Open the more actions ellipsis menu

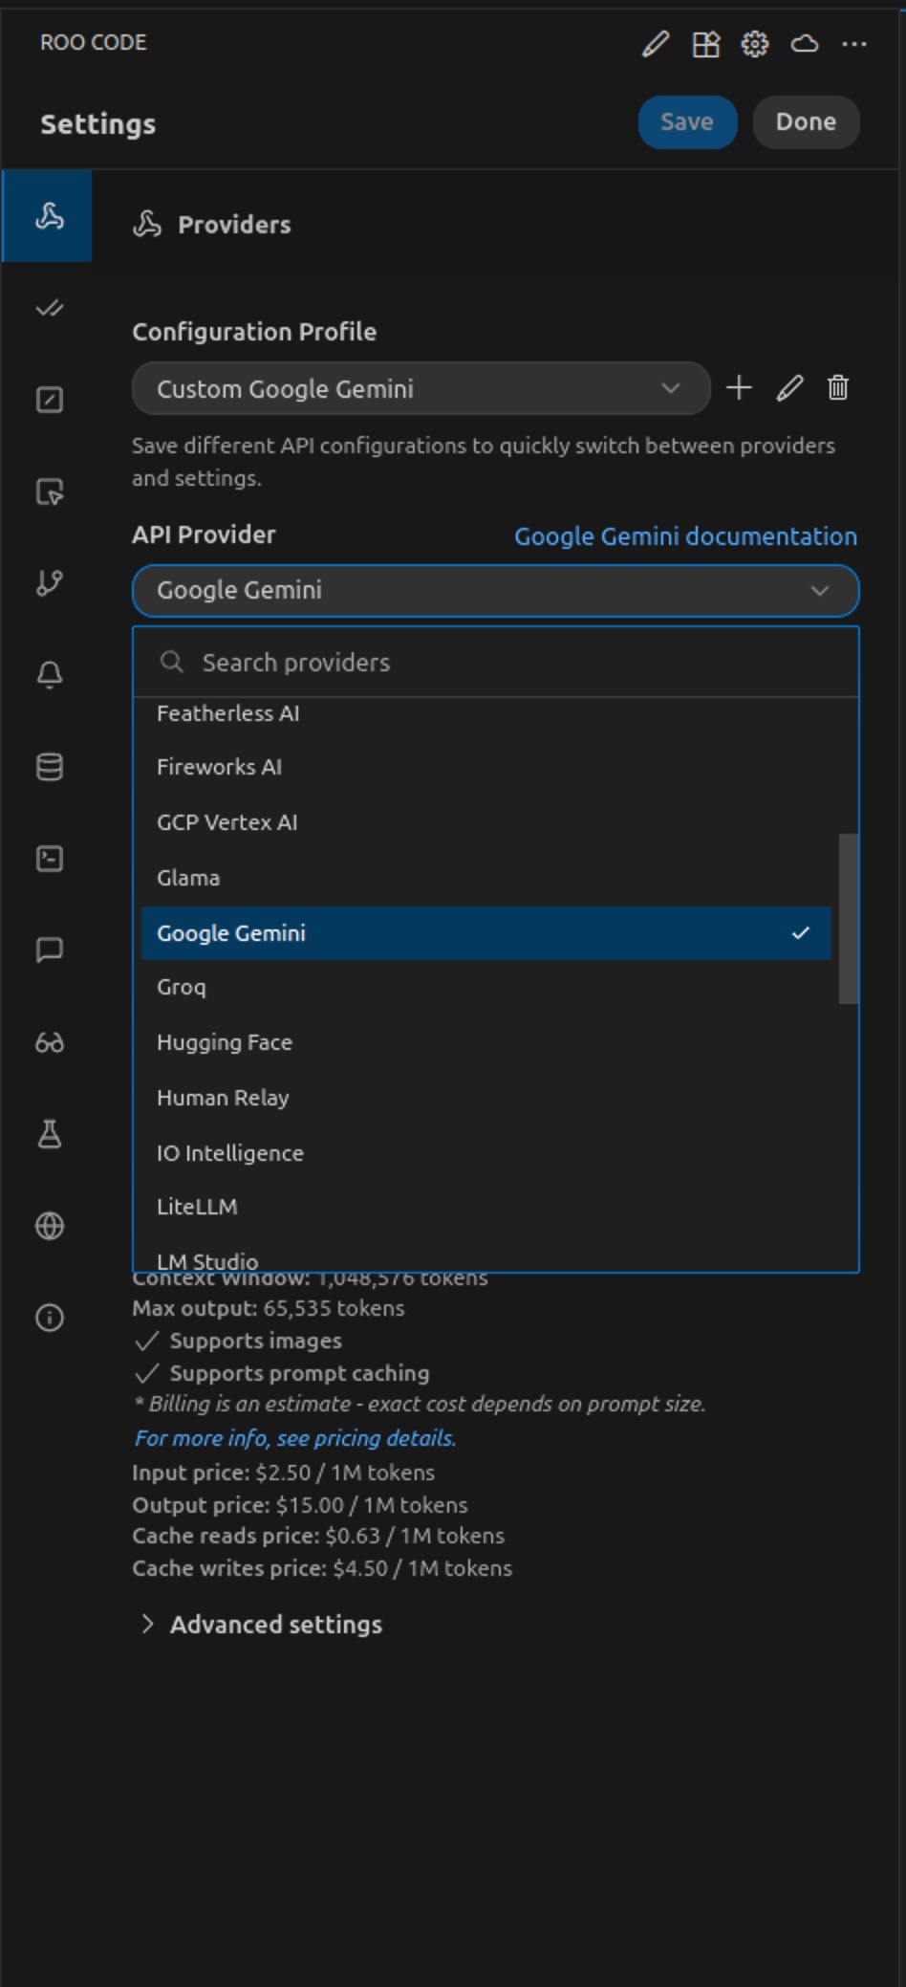pyautogui.click(x=854, y=44)
